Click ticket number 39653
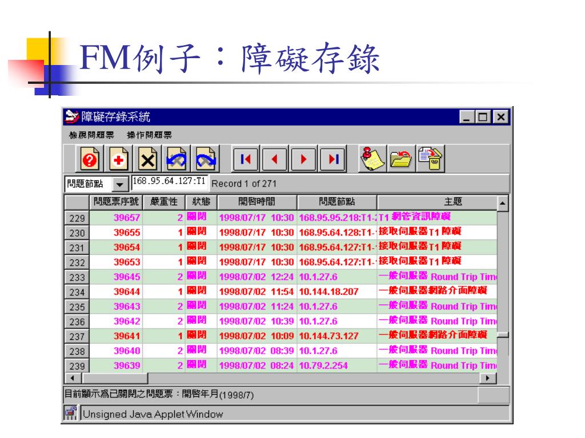Image resolution: width=585 pixels, height=438 pixels. coord(127,262)
